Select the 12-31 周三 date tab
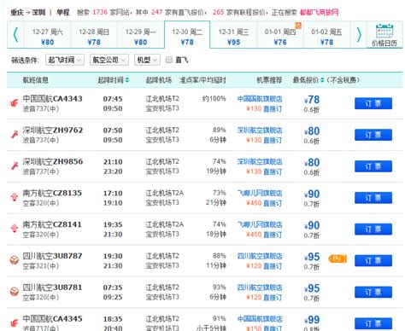The width and height of the screenshot is (405, 331). point(233,37)
